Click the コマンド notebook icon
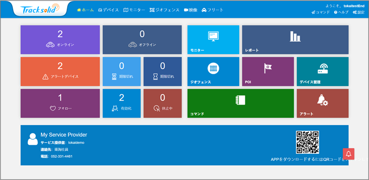The height and width of the screenshot is (180, 369). tap(241, 100)
